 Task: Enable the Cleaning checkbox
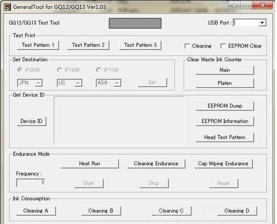coord(187,46)
